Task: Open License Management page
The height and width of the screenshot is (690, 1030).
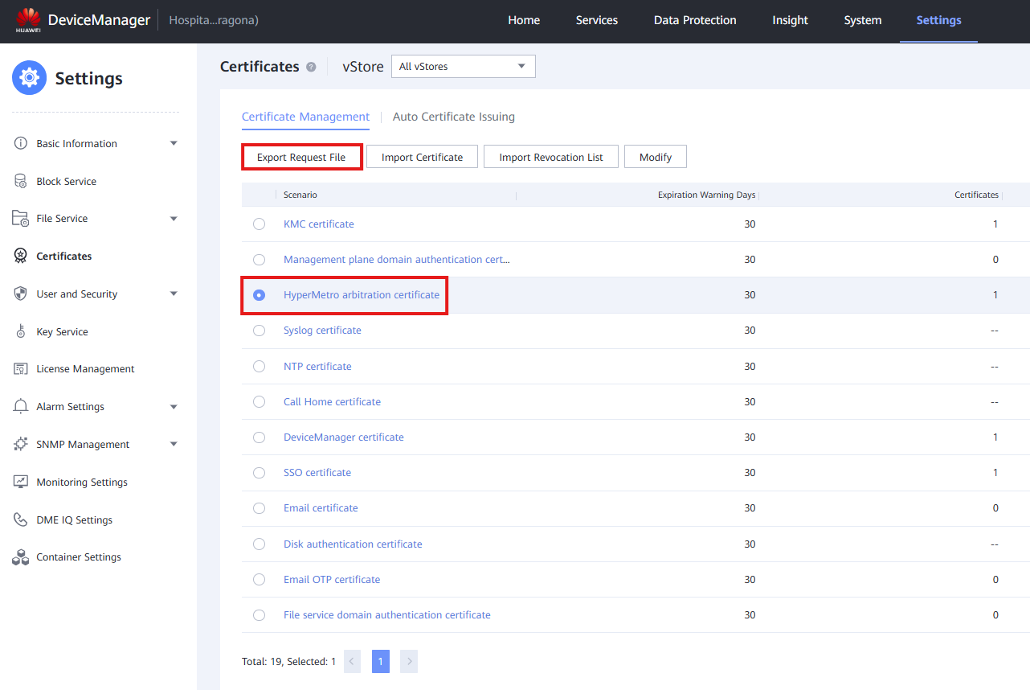Action: pyautogui.click(x=83, y=368)
